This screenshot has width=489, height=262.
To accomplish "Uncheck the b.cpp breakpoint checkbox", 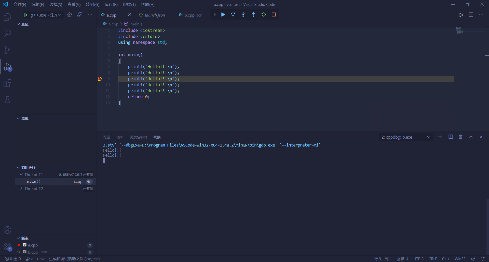I will point(24,252).
